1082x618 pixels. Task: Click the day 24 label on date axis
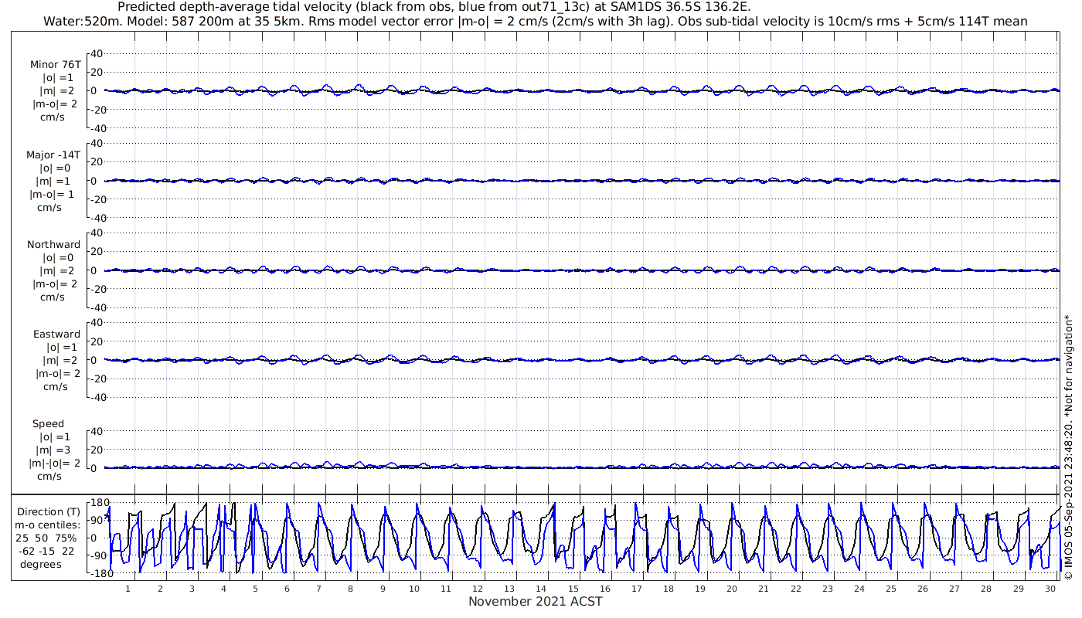(x=859, y=589)
